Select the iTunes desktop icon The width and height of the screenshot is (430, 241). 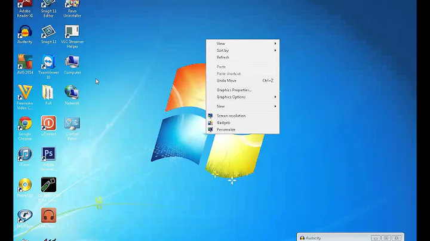(25, 157)
